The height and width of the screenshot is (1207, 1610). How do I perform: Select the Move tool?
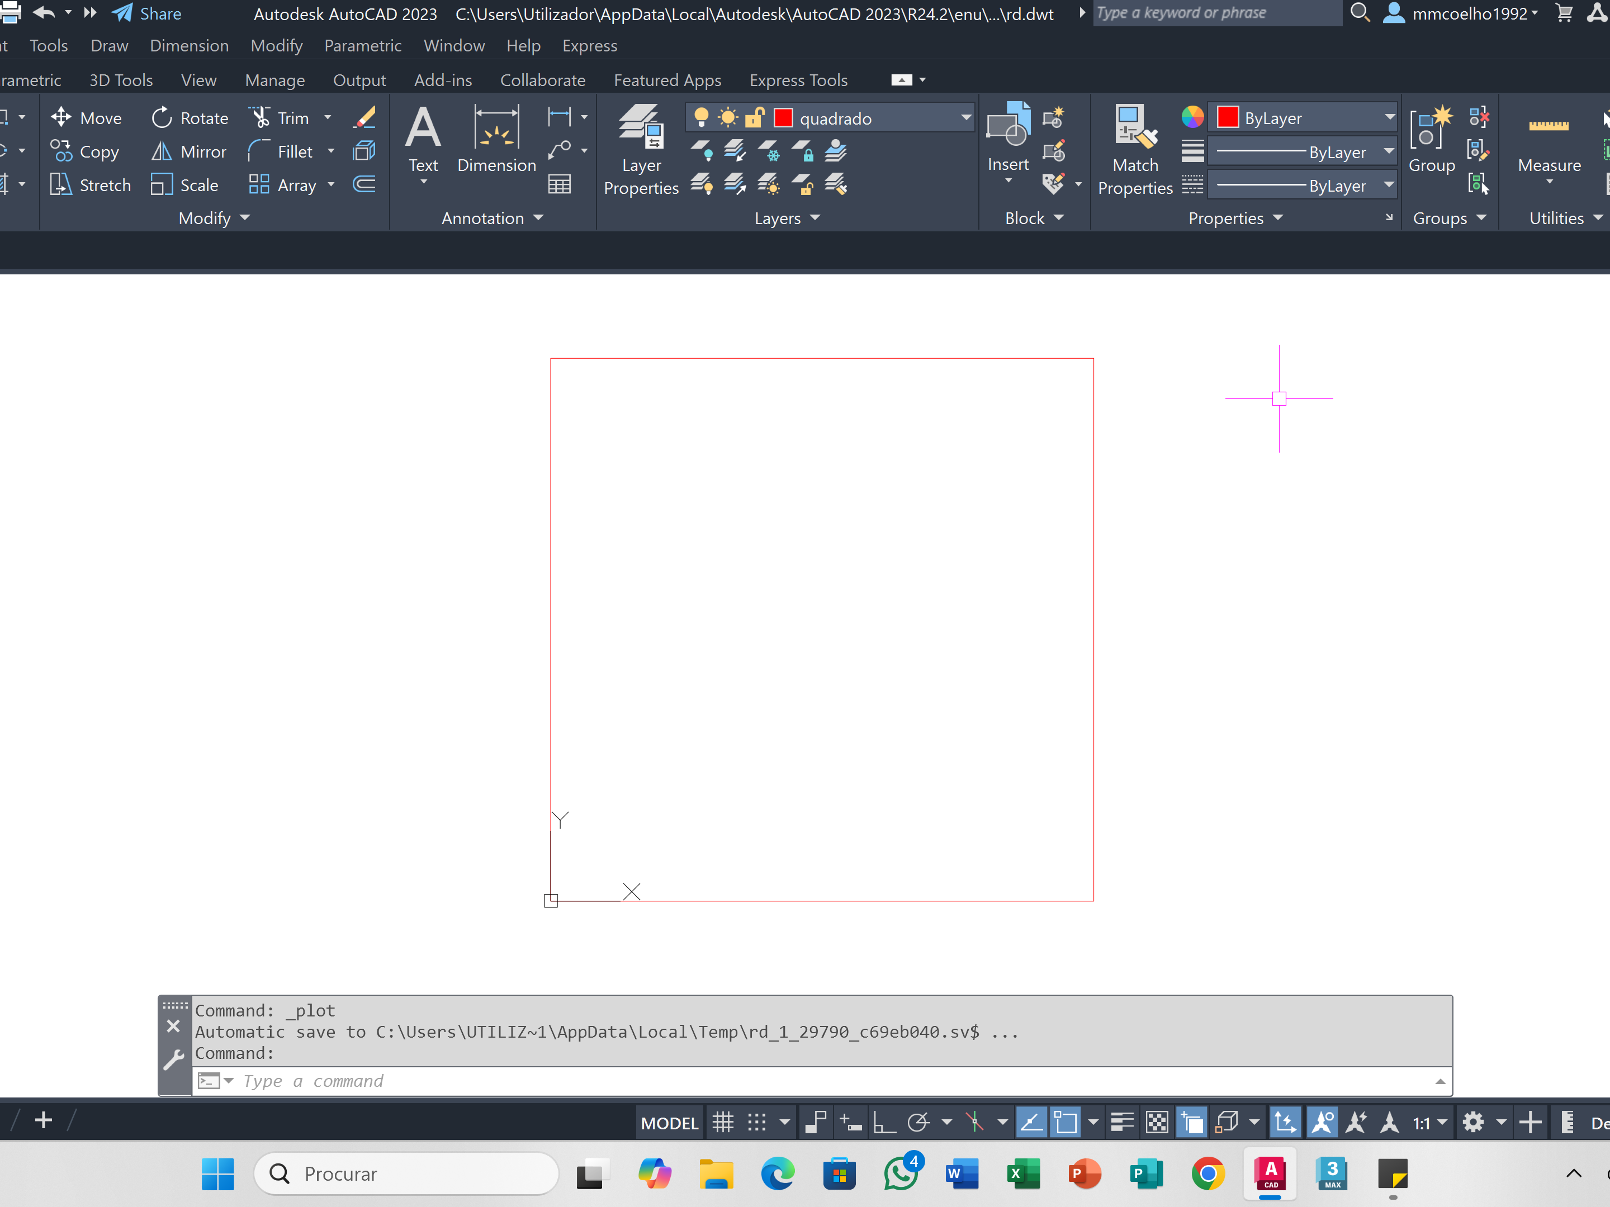pos(86,118)
